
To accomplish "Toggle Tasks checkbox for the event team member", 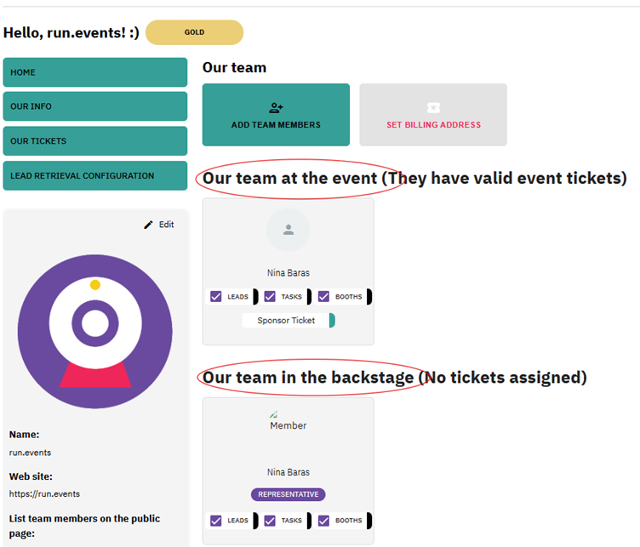I will (270, 297).
